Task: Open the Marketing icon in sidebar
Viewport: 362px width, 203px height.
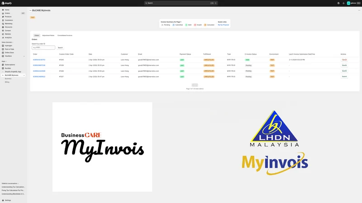Action: [3, 24]
